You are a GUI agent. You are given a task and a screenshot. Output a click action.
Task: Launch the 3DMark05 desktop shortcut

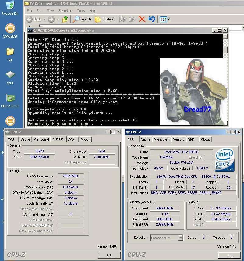10,31
